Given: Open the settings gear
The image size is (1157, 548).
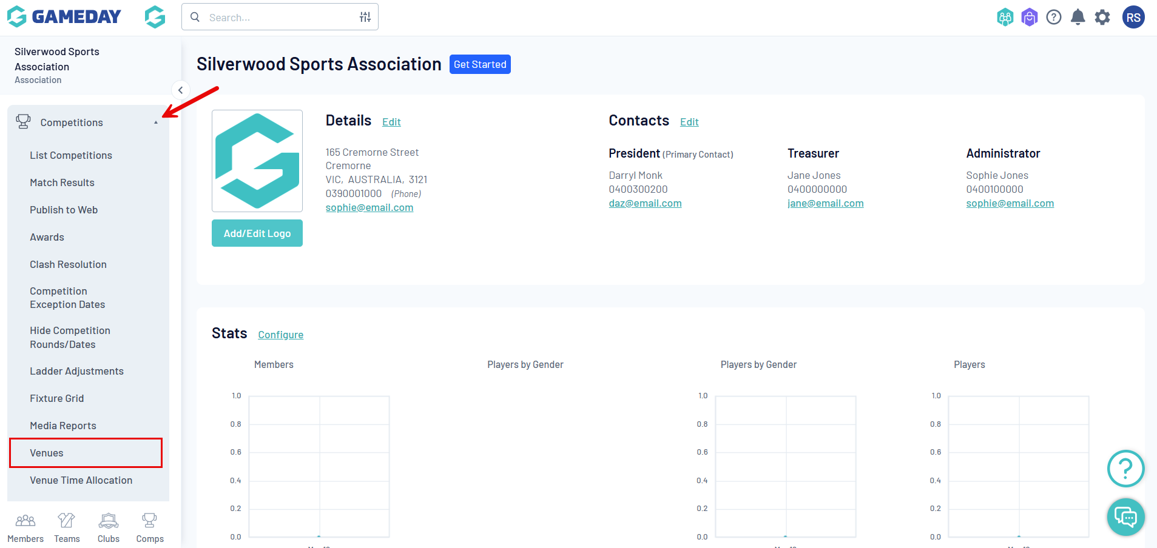Looking at the screenshot, I should pyautogui.click(x=1102, y=17).
